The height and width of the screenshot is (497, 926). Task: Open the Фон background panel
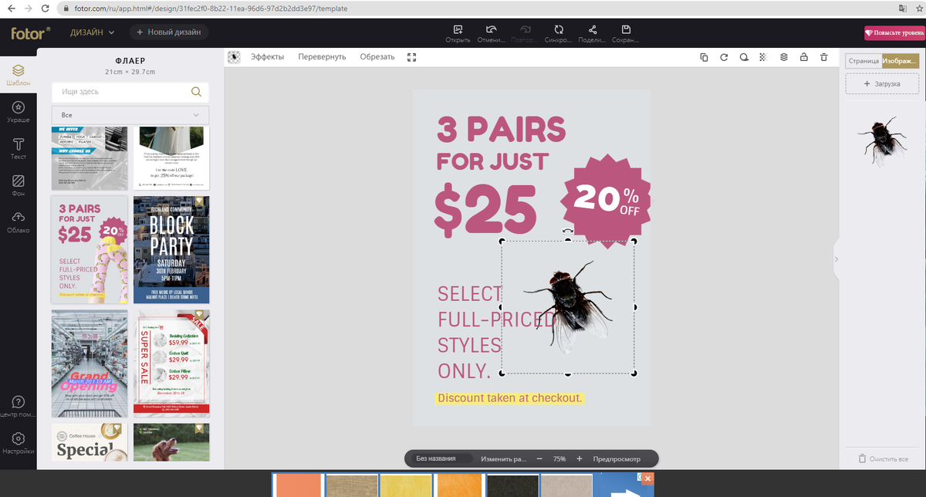point(18,186)
